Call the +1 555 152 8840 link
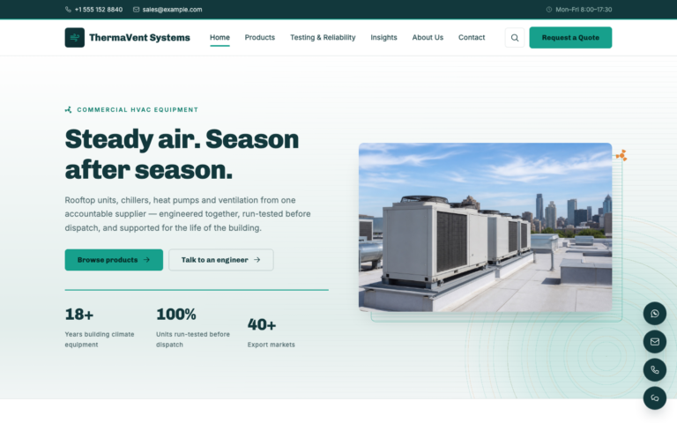 tap(99, 10)
